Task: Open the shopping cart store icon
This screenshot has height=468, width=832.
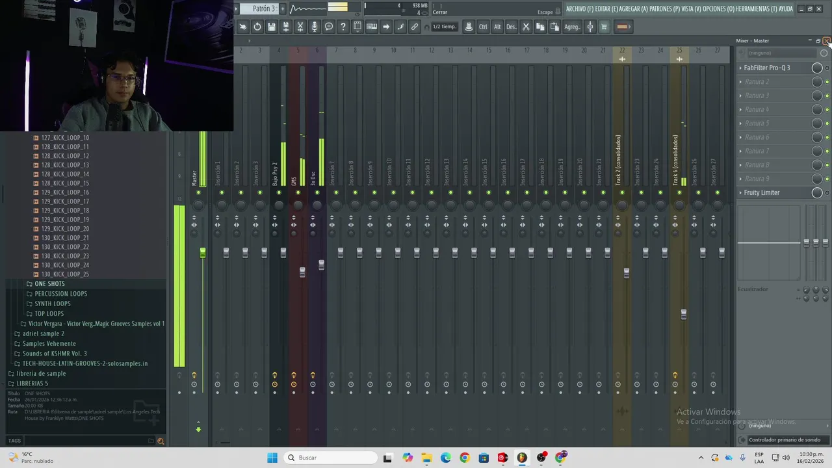Action: click(x=604, y=27)
